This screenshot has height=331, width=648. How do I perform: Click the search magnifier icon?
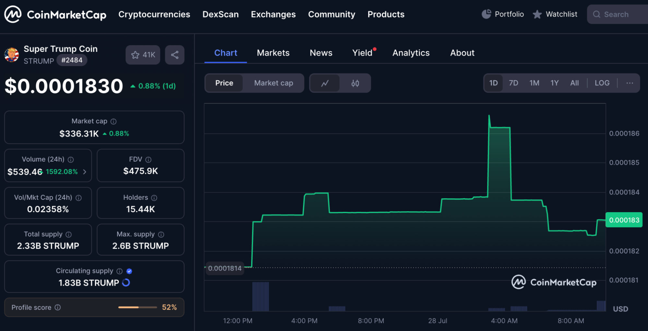(596, 14)
